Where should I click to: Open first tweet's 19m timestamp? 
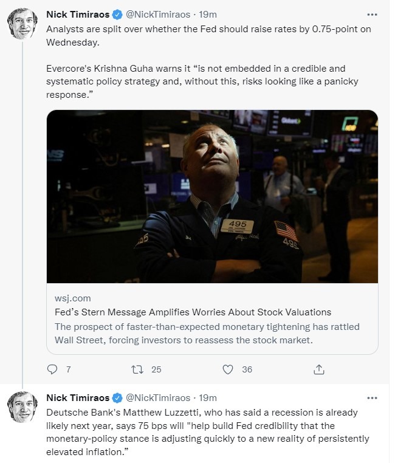(208, 15)
